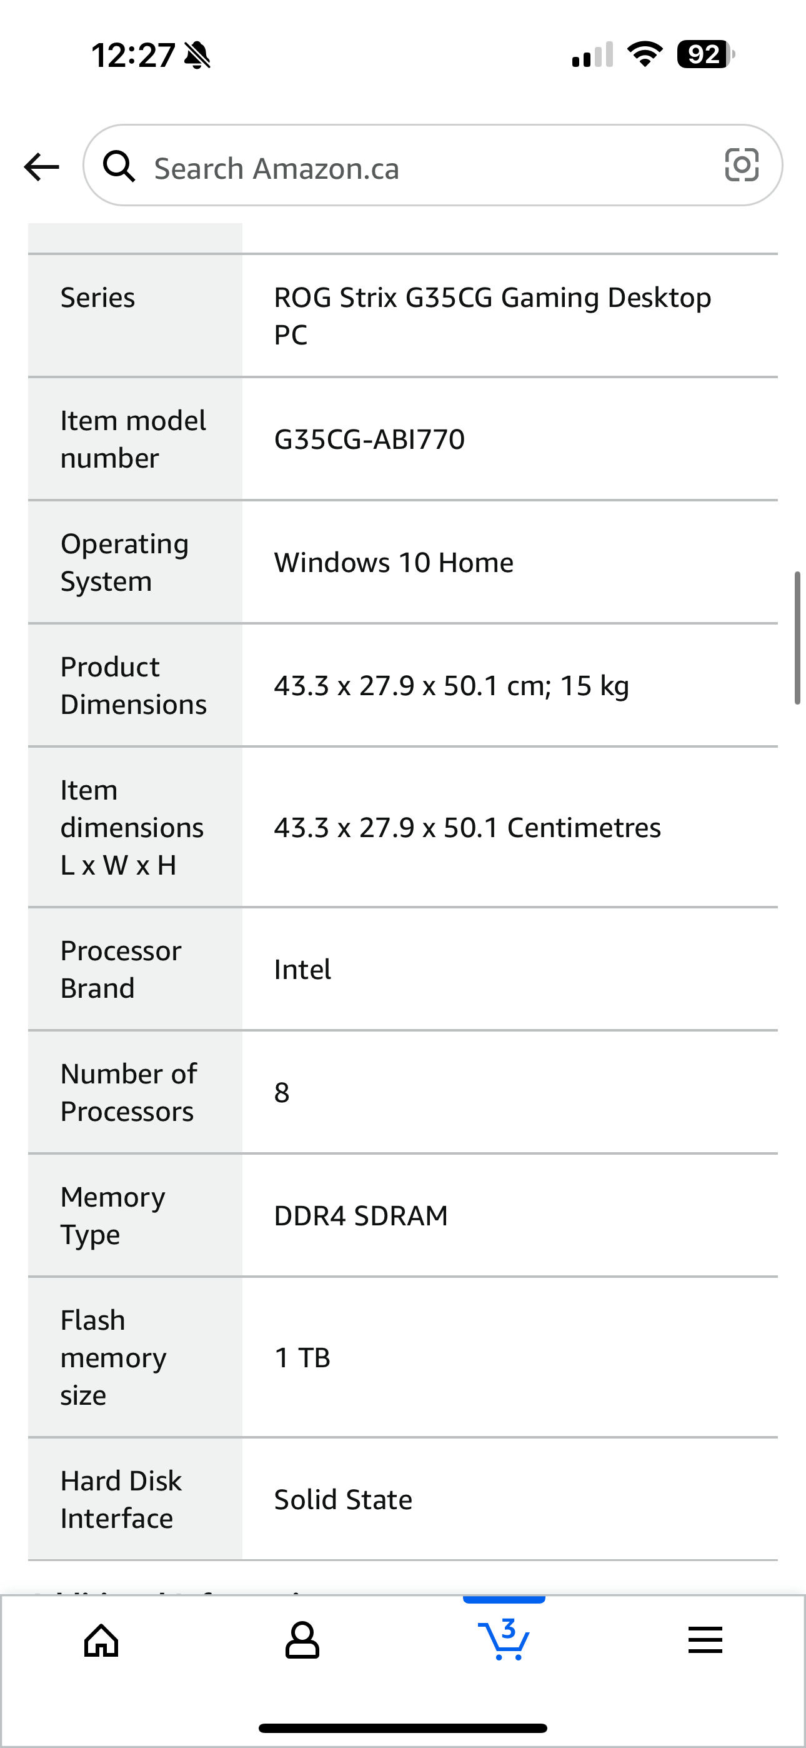Image resolution: width=806 pixels, height=1748 pixels.
Task: Click the page scrollbar on the right edge
Action: point(798,638)
